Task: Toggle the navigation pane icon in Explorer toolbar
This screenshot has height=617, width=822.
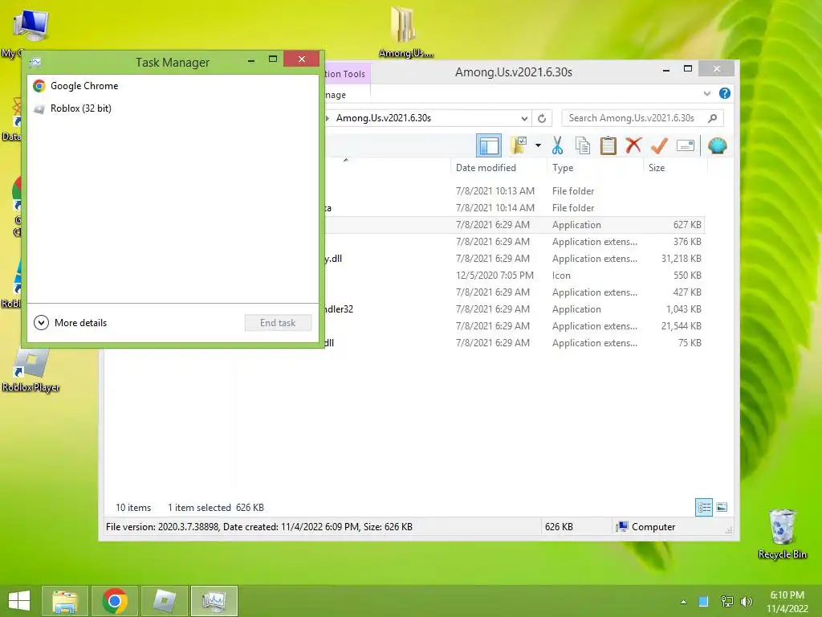Action: tap(489, 146)
